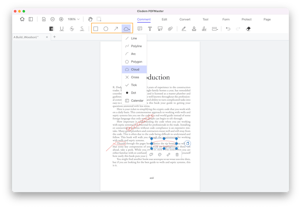Select the Strikethrough tool

[x=72, y=29]
